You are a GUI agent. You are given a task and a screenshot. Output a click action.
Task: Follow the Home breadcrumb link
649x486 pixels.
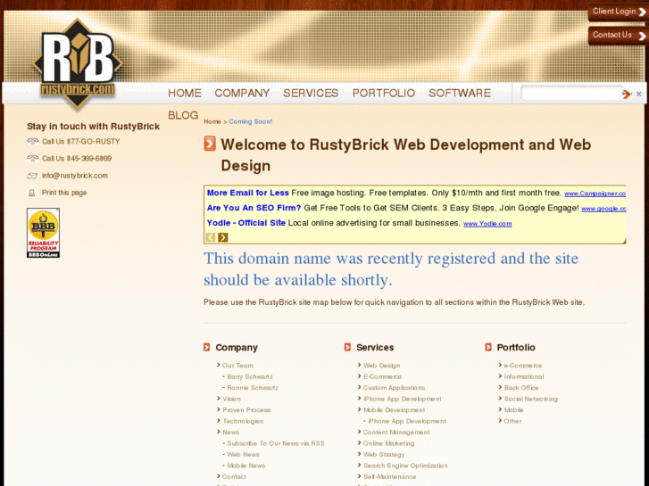pyautogui.click(x=212, y=121)
